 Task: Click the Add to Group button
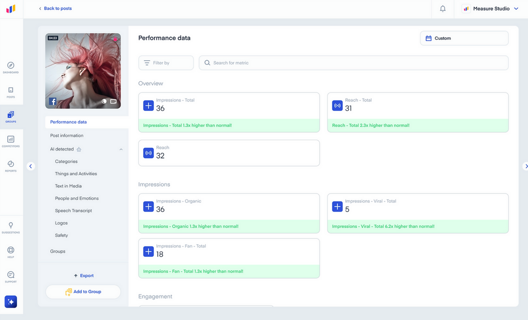(83, 292)
